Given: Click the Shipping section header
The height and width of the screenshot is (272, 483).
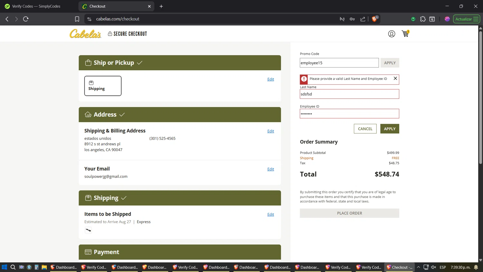Looking at the screenshot, I should [x=180, y=198].
